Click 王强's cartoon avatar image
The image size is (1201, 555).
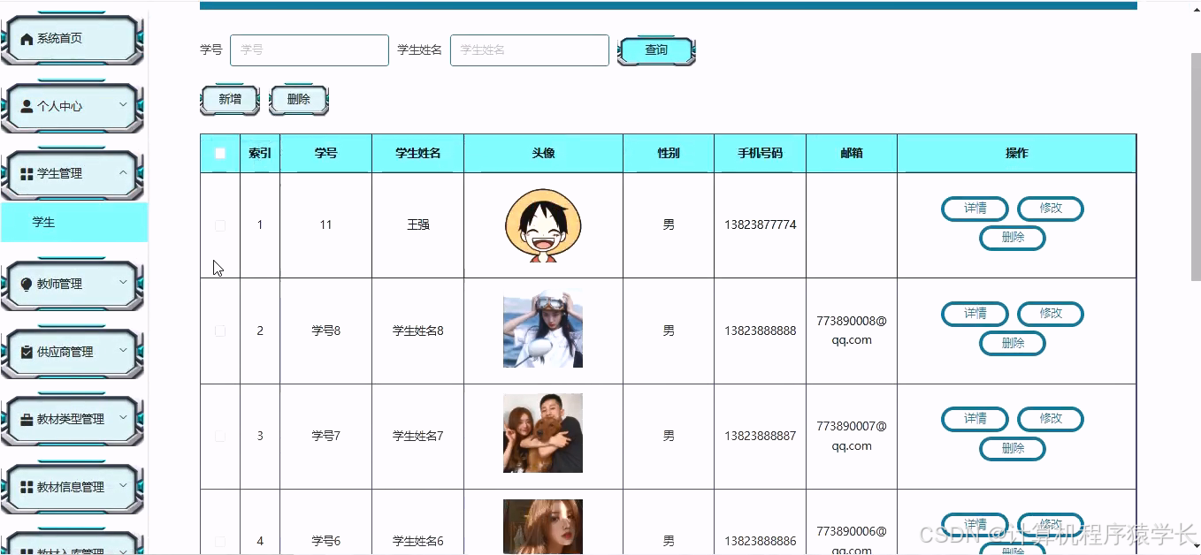pyautogui.click(x=543, y=225)
